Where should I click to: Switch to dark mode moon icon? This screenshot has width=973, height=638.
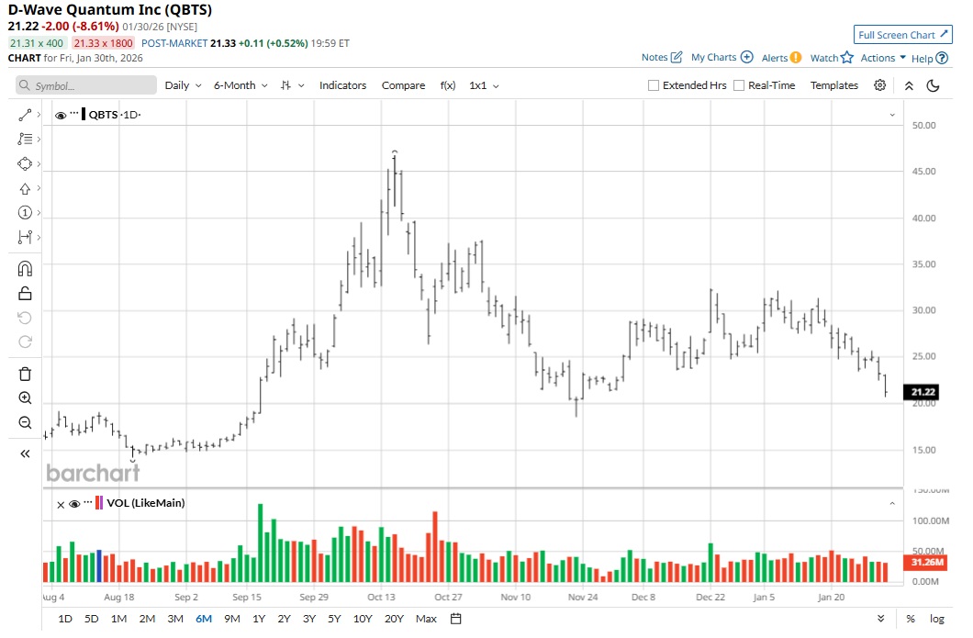point(933,85)
